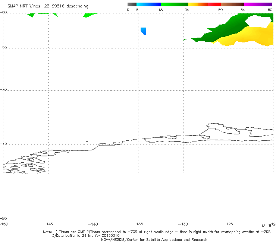Click the brown segment of the color bar
Screen dimensions: 276x242
pyautogui.click(x=232, y=4)
